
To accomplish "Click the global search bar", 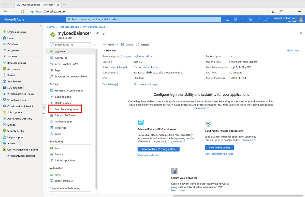I will (x=143, y=19).
